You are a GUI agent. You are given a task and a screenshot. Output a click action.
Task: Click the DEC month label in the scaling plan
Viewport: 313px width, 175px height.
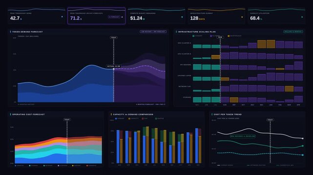click(262, 105)
